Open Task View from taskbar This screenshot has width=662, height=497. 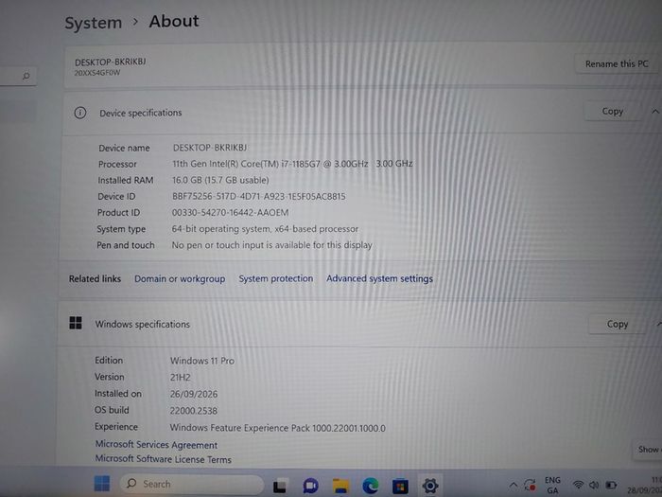pyautogui.click(x=280, y=486)
